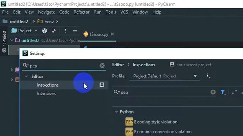Open the Code menu

(x=64, y=12)
